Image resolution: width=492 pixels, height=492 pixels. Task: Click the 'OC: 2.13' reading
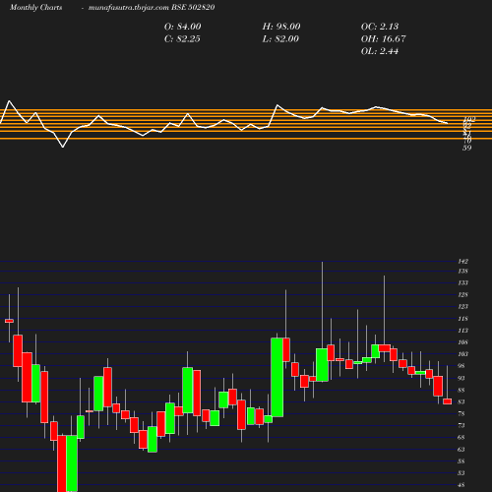[380, 27]
